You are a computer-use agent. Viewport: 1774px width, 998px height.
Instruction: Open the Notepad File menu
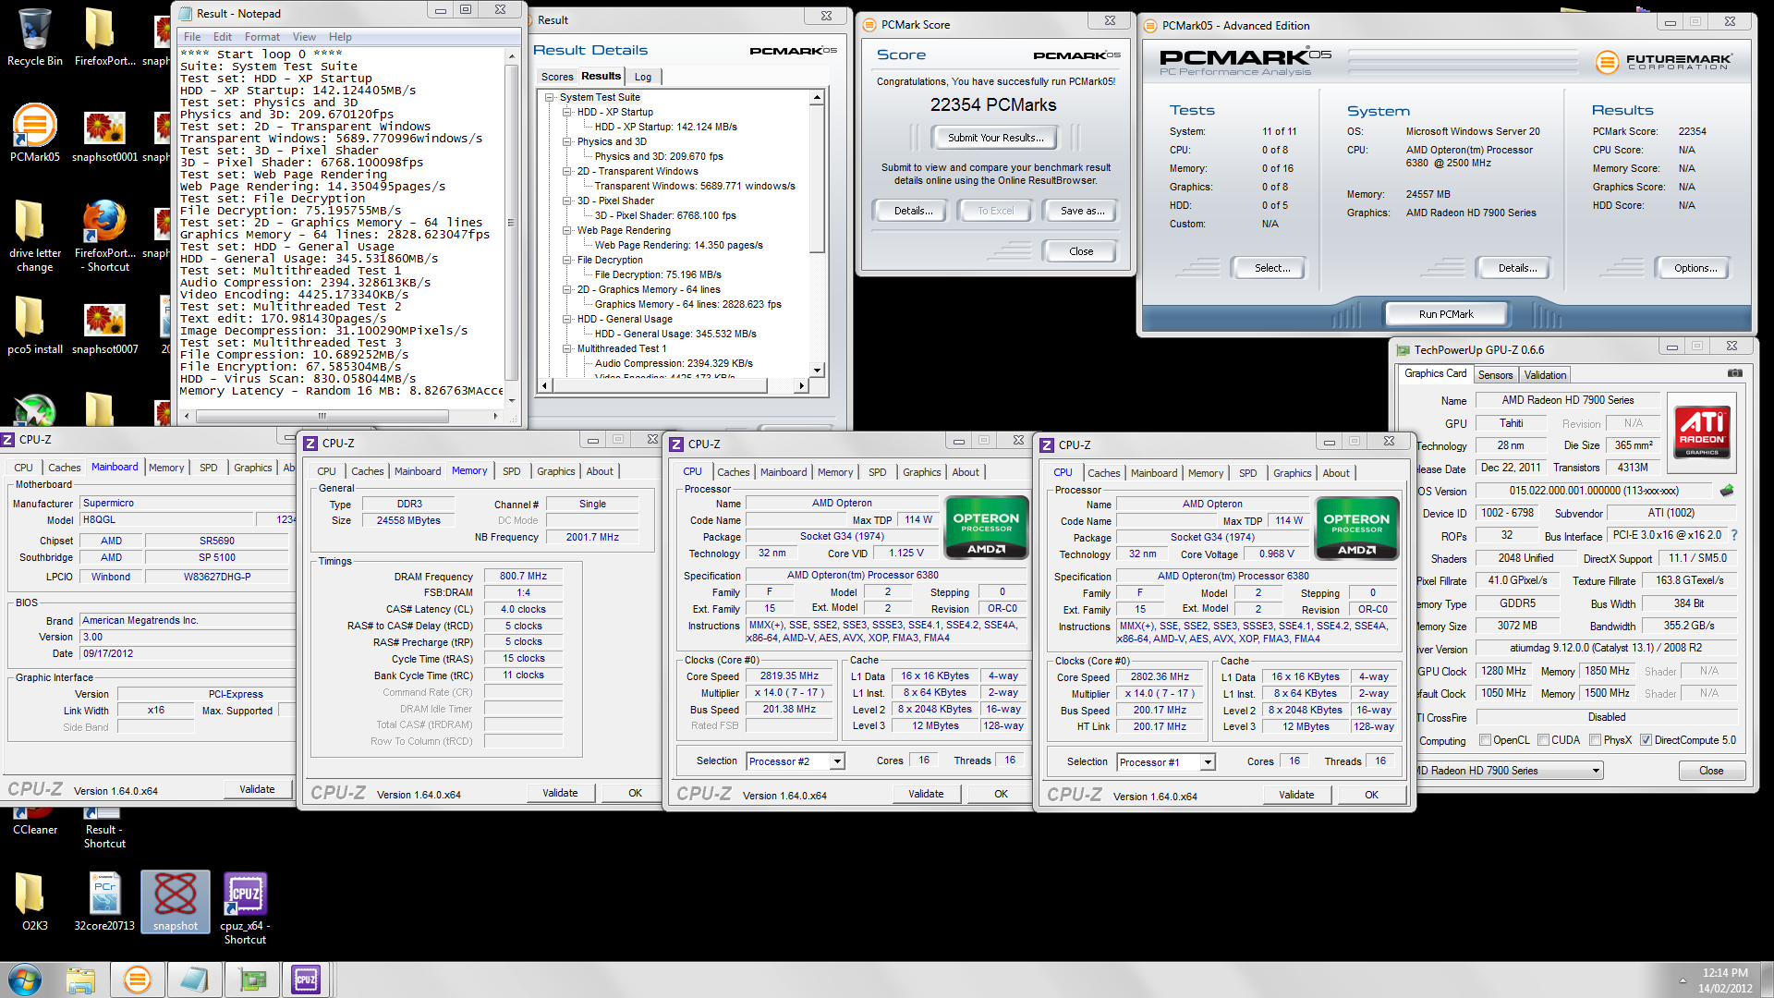192,37
